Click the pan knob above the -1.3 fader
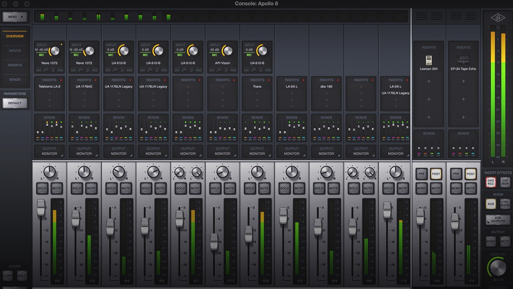 (x=396, y=172)
